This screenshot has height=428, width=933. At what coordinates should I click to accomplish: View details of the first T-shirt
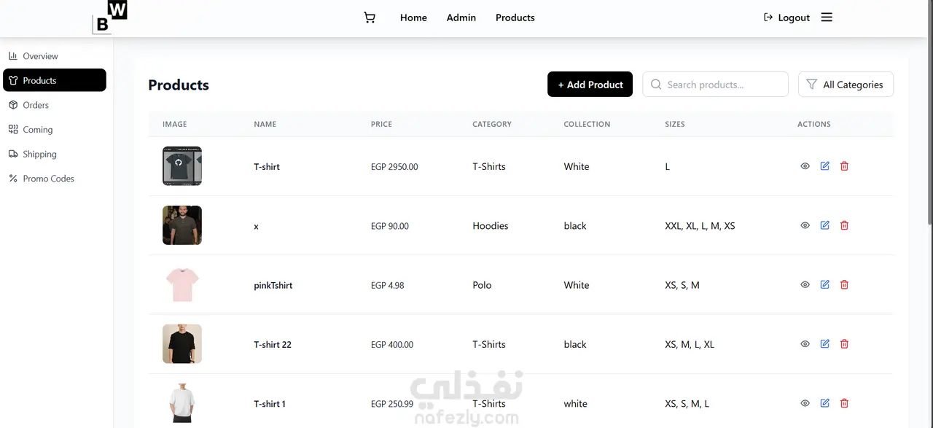(805, 166)
